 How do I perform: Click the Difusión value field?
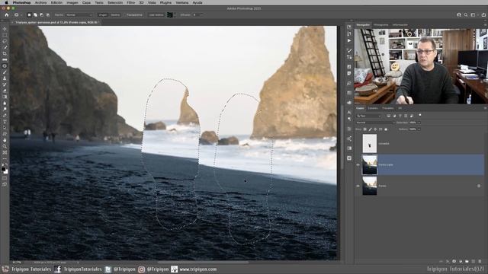tap(196, 14)
